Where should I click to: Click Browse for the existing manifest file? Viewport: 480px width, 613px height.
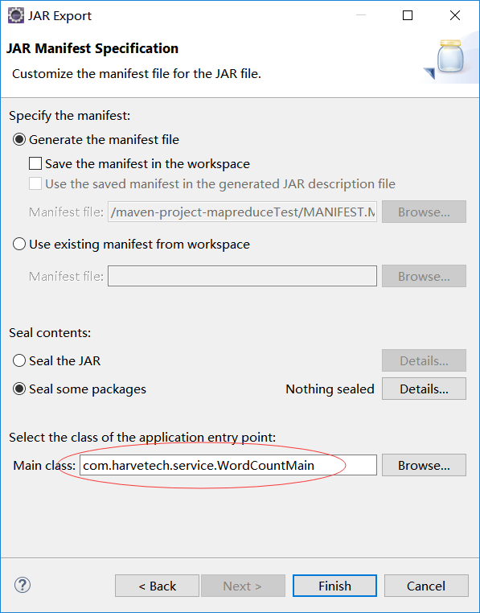point(424,276)
